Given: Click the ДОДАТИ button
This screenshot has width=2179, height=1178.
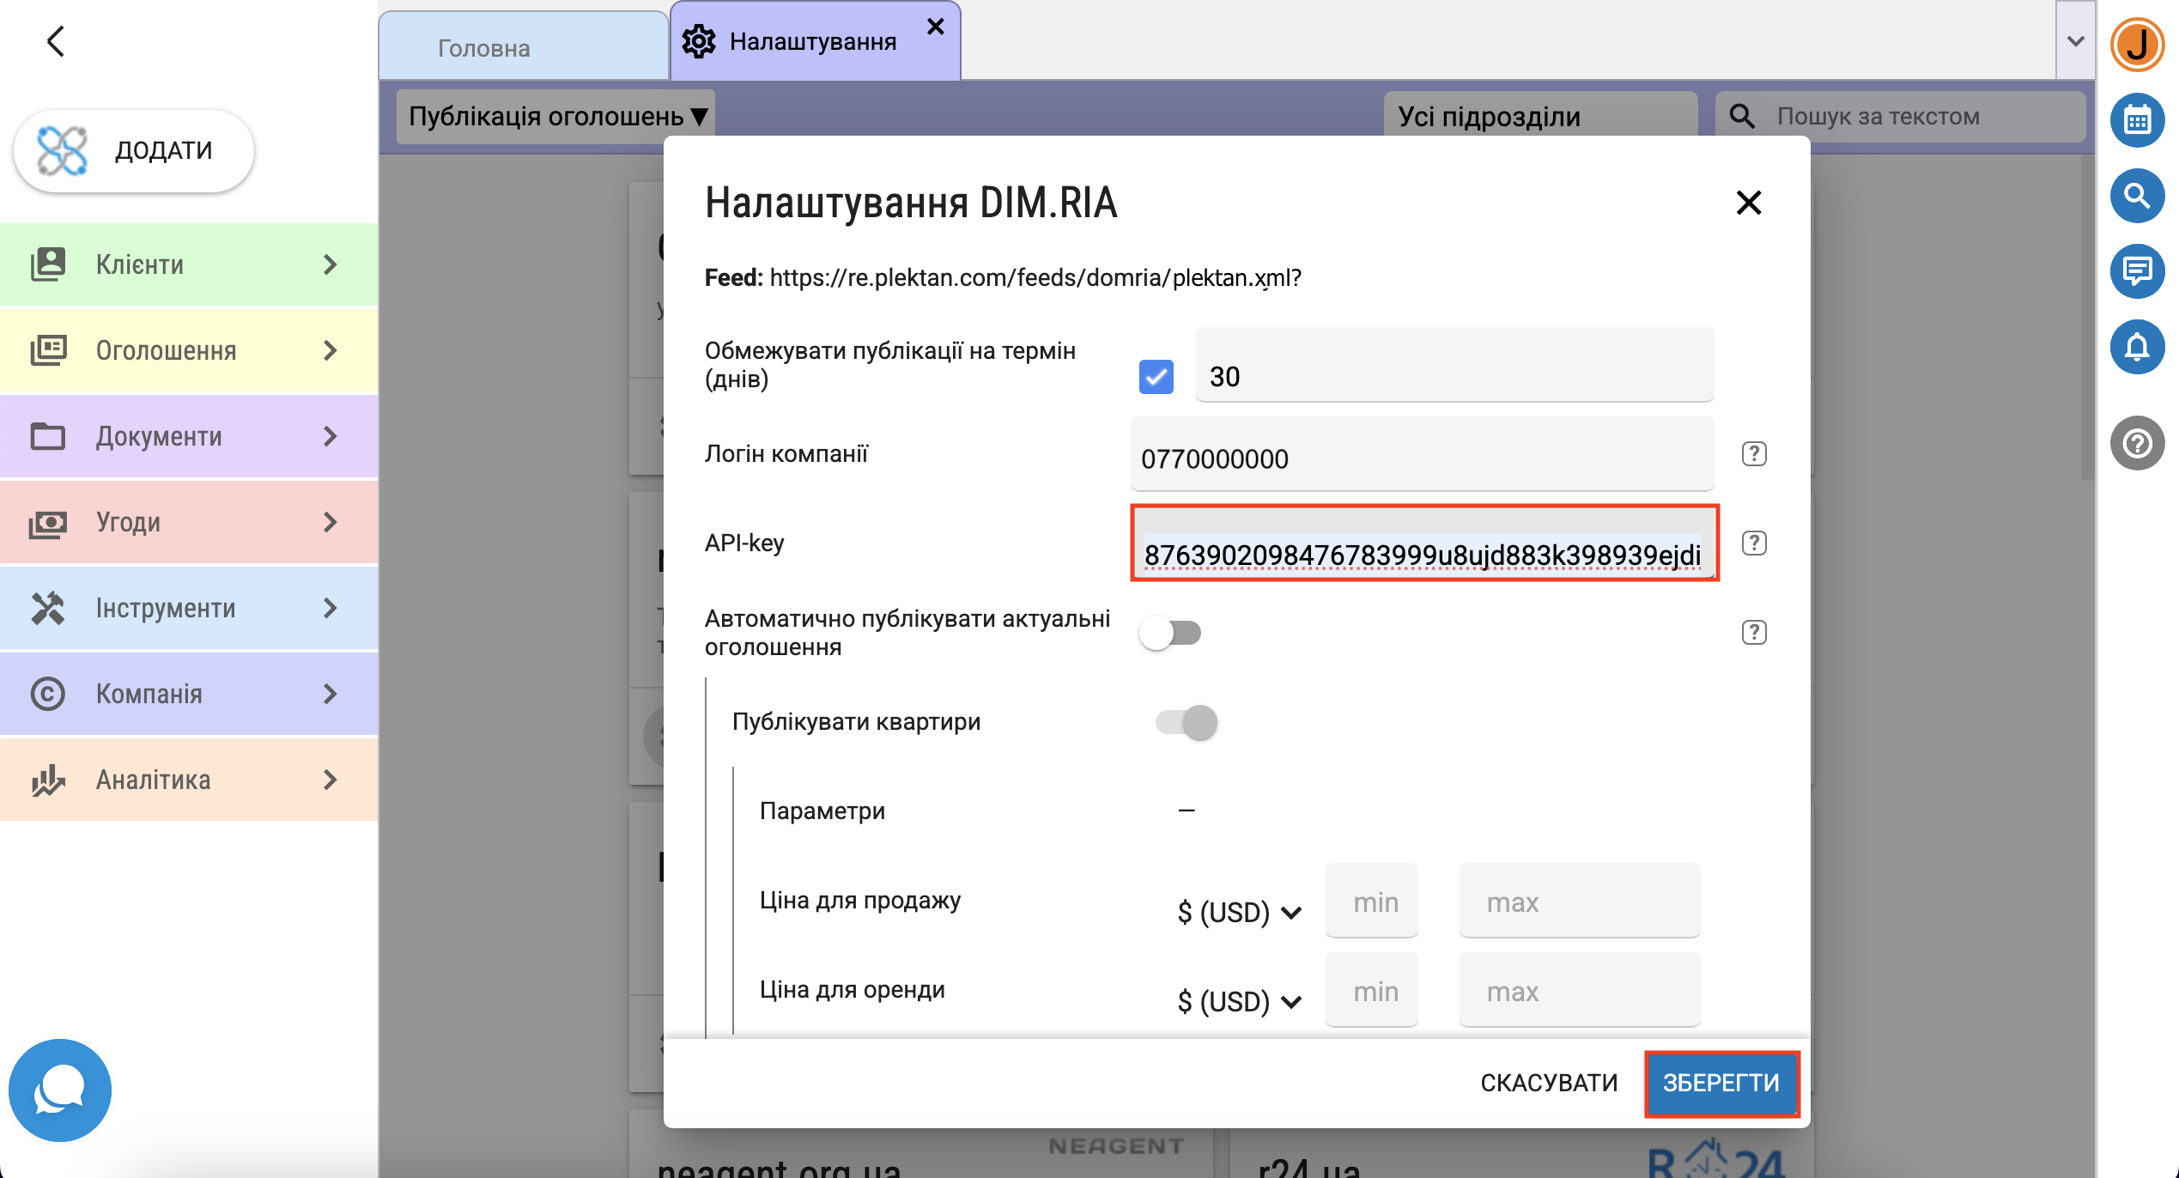Looking at the screenshot, I should (x=134, y=150).
